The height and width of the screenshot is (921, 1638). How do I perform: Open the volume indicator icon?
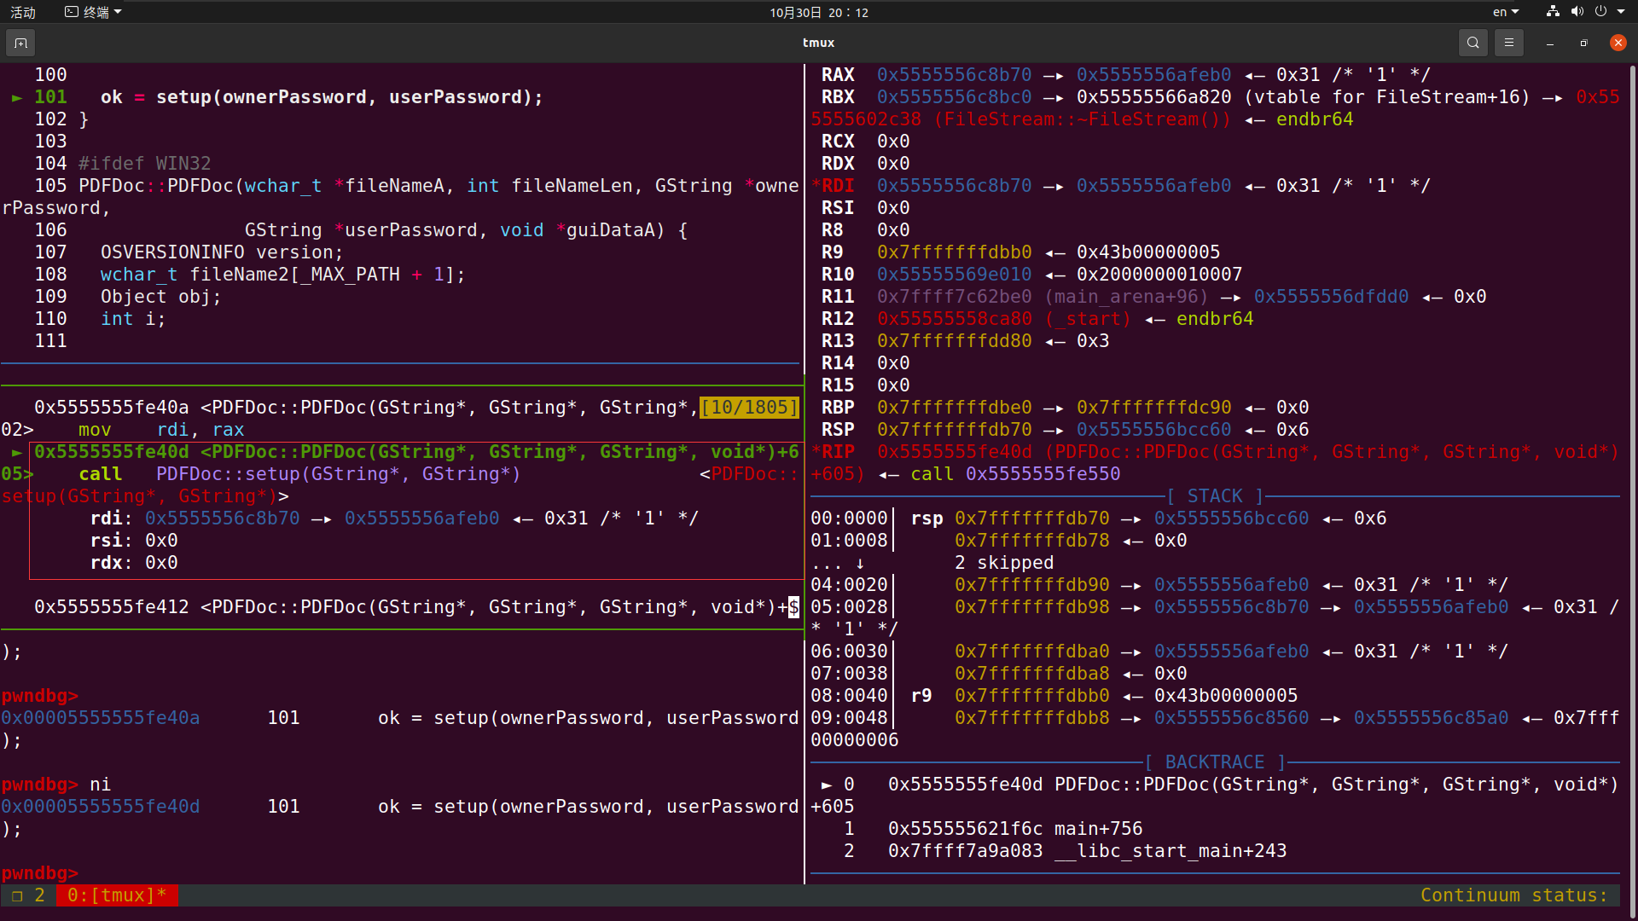tap(1577, 12)
